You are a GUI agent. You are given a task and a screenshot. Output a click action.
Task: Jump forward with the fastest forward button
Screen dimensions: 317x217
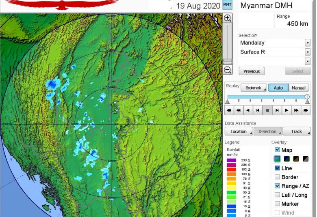click(x=306, y=110)
